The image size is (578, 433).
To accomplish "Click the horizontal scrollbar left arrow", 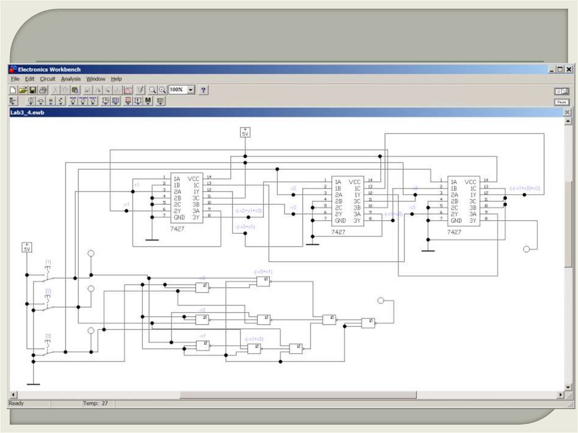I will (14, 395).
